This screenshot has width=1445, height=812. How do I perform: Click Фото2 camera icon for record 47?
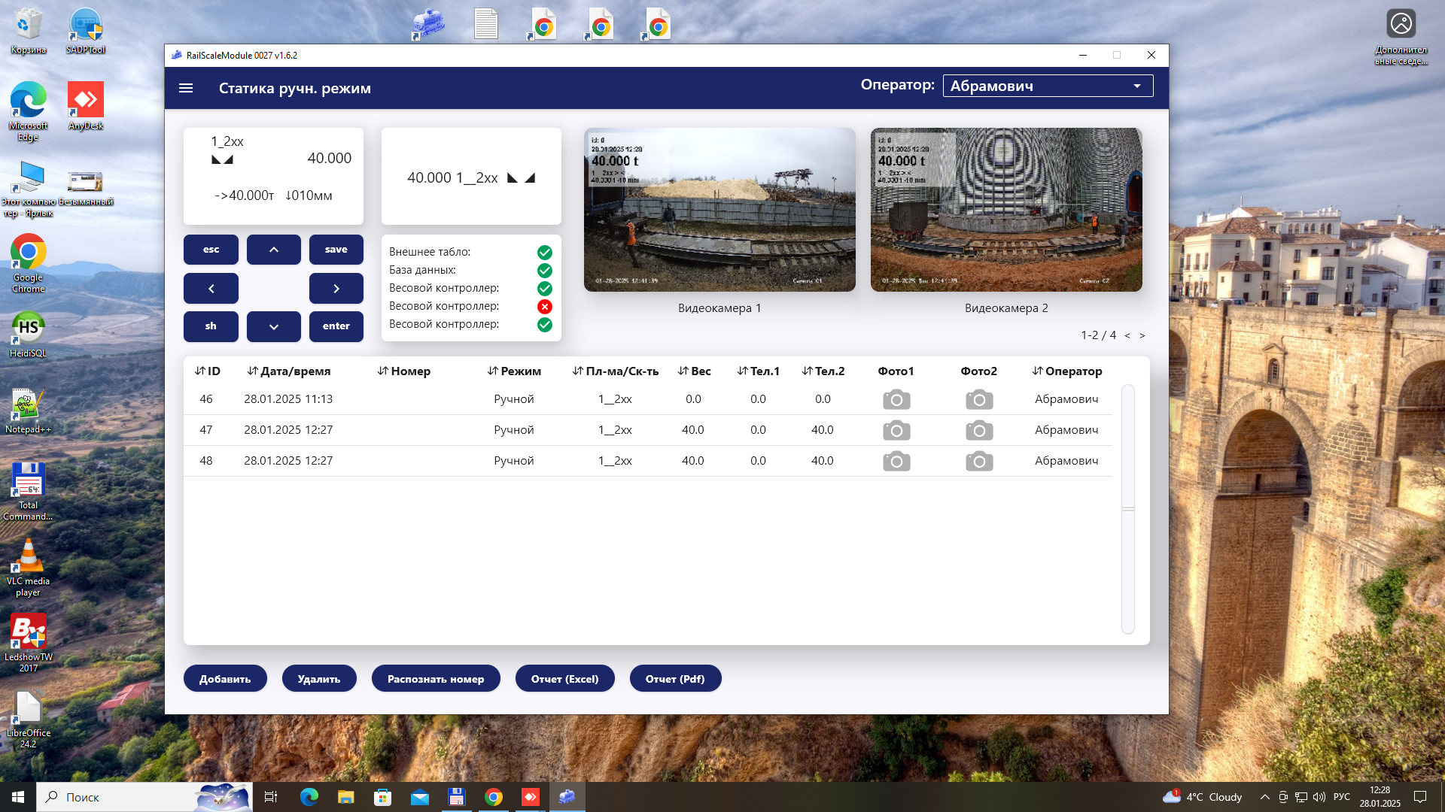pos(978,430)
